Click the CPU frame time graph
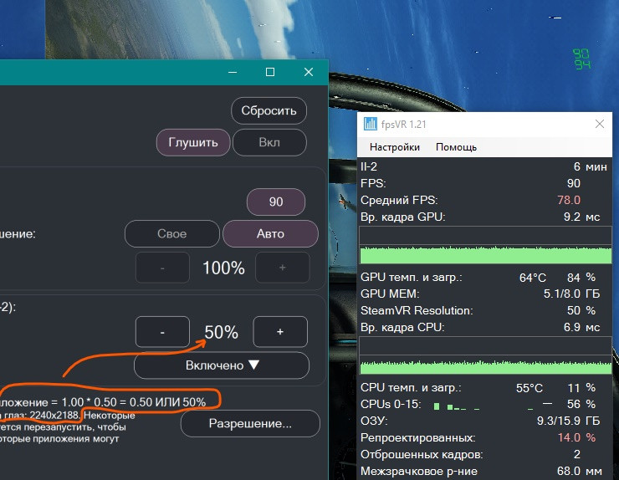 [485, 355]
